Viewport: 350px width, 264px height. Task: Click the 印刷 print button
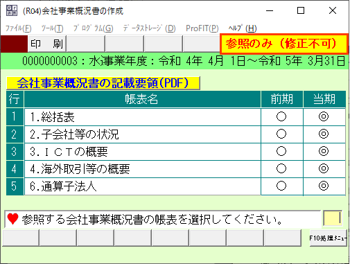[47, 44]
